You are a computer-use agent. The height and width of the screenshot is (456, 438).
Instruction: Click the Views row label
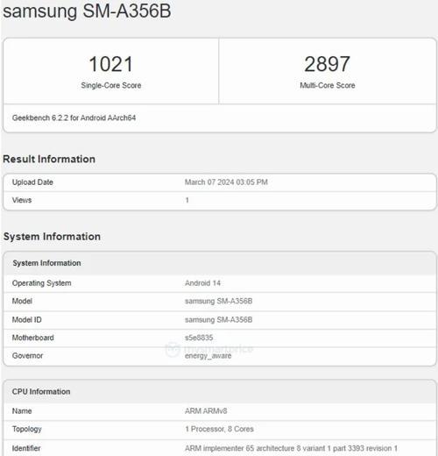[x=22, y=200]
